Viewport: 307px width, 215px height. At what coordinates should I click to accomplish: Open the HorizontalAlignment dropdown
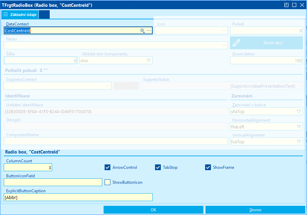[x=299, y=127]
